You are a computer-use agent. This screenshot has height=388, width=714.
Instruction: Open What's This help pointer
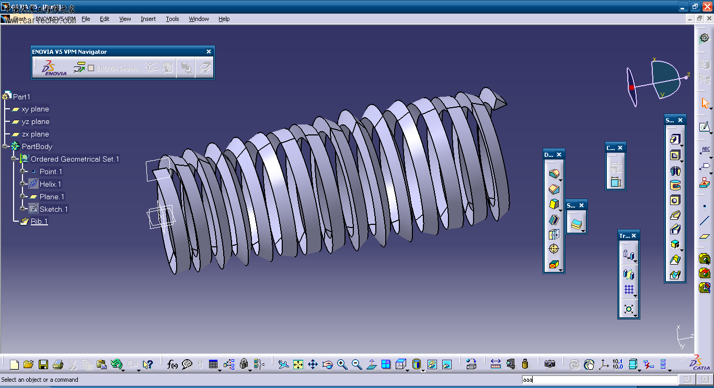(148, 364)
